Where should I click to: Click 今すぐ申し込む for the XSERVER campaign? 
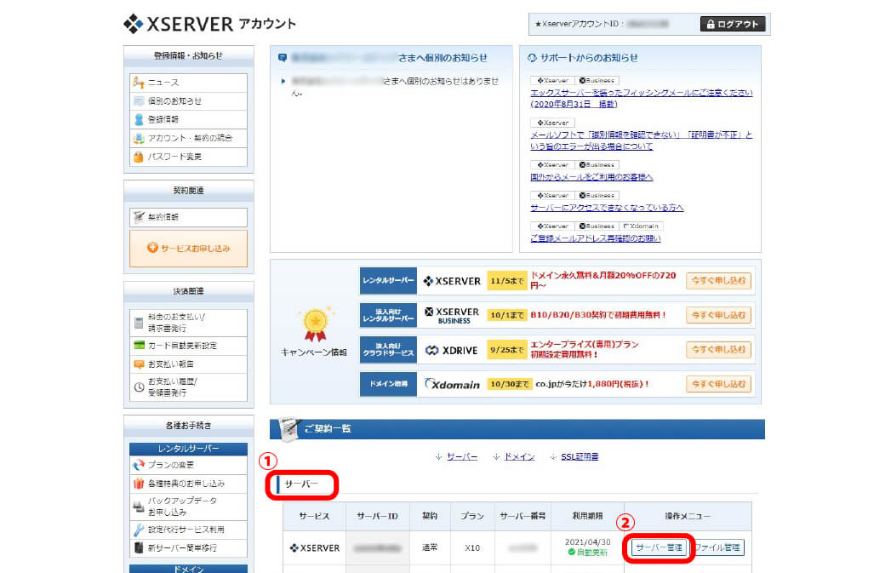pyautogui.click(x=718, y=281)
